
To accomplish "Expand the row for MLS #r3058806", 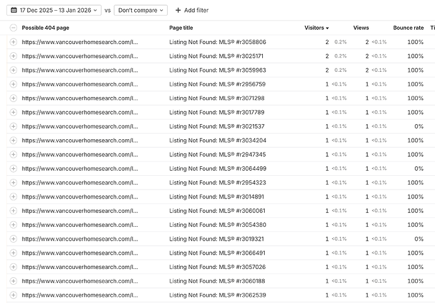I will tap(13, 42).
